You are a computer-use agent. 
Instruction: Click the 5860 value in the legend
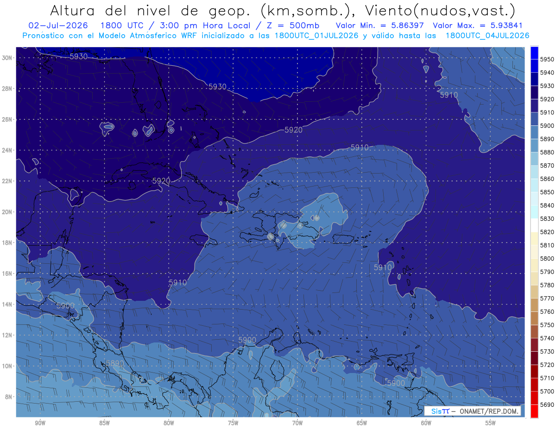click(547, 179)
